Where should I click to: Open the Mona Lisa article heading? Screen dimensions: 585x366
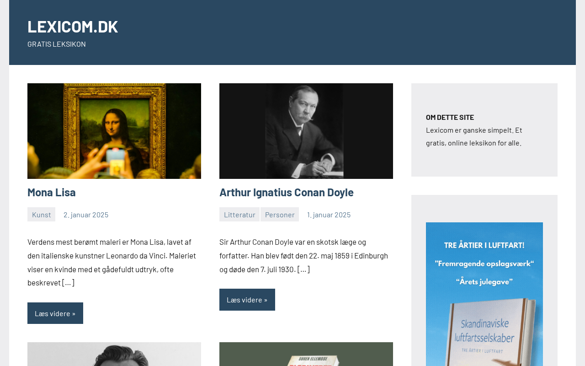point(52,192)
